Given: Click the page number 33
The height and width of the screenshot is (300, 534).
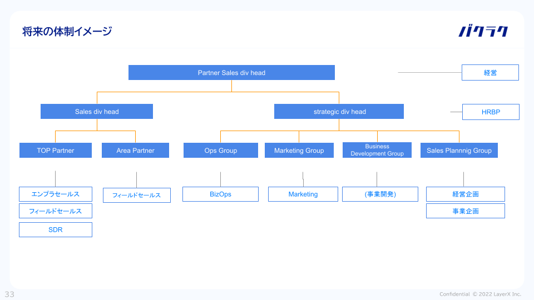Looking at the screenshot, I should coord(9,294).
